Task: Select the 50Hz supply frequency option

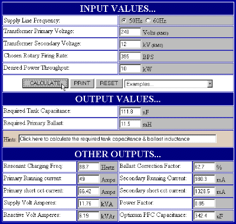Action: (x=124, y=21)
